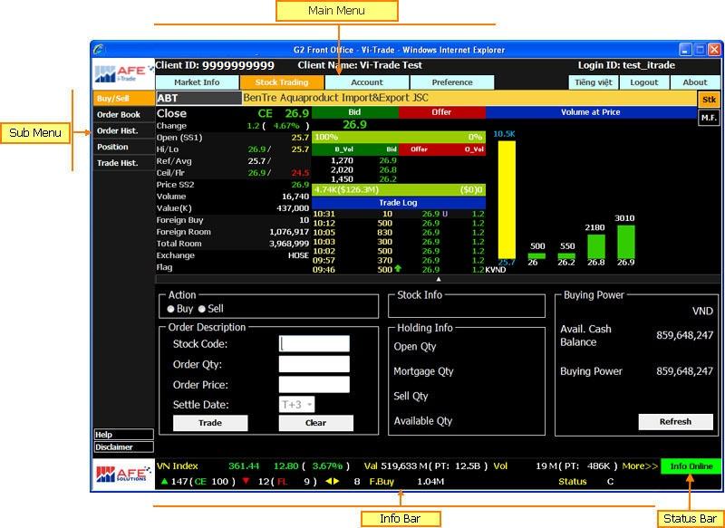Open the Stock Trading menu
The width and height of the screenshot is (725, 528).
(282, 82)
